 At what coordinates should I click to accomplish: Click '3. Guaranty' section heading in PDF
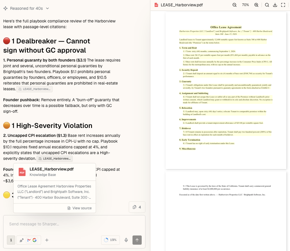coord(185,81)
